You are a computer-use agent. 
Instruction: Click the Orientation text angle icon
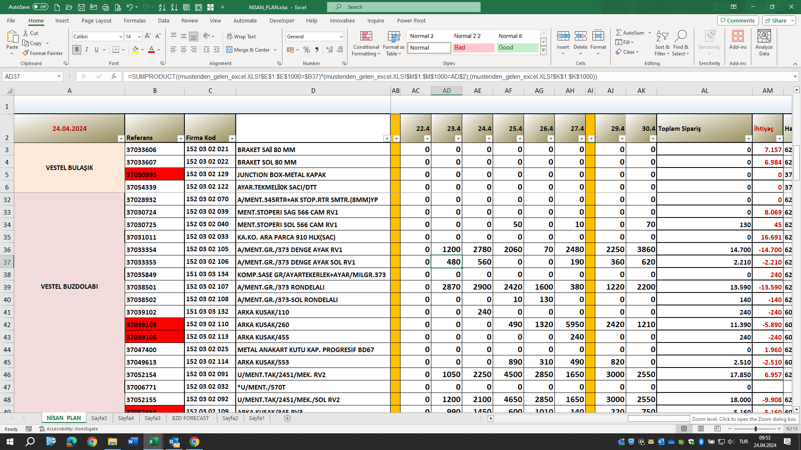point(207,36)
